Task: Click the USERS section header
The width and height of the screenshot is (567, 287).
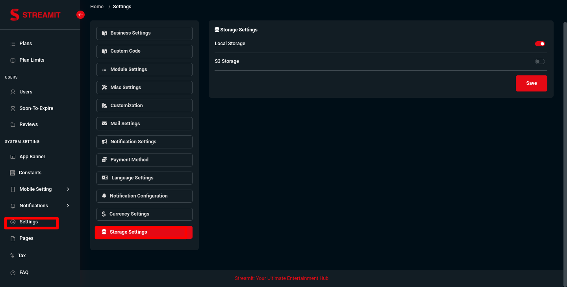Action: click(11, 77)
